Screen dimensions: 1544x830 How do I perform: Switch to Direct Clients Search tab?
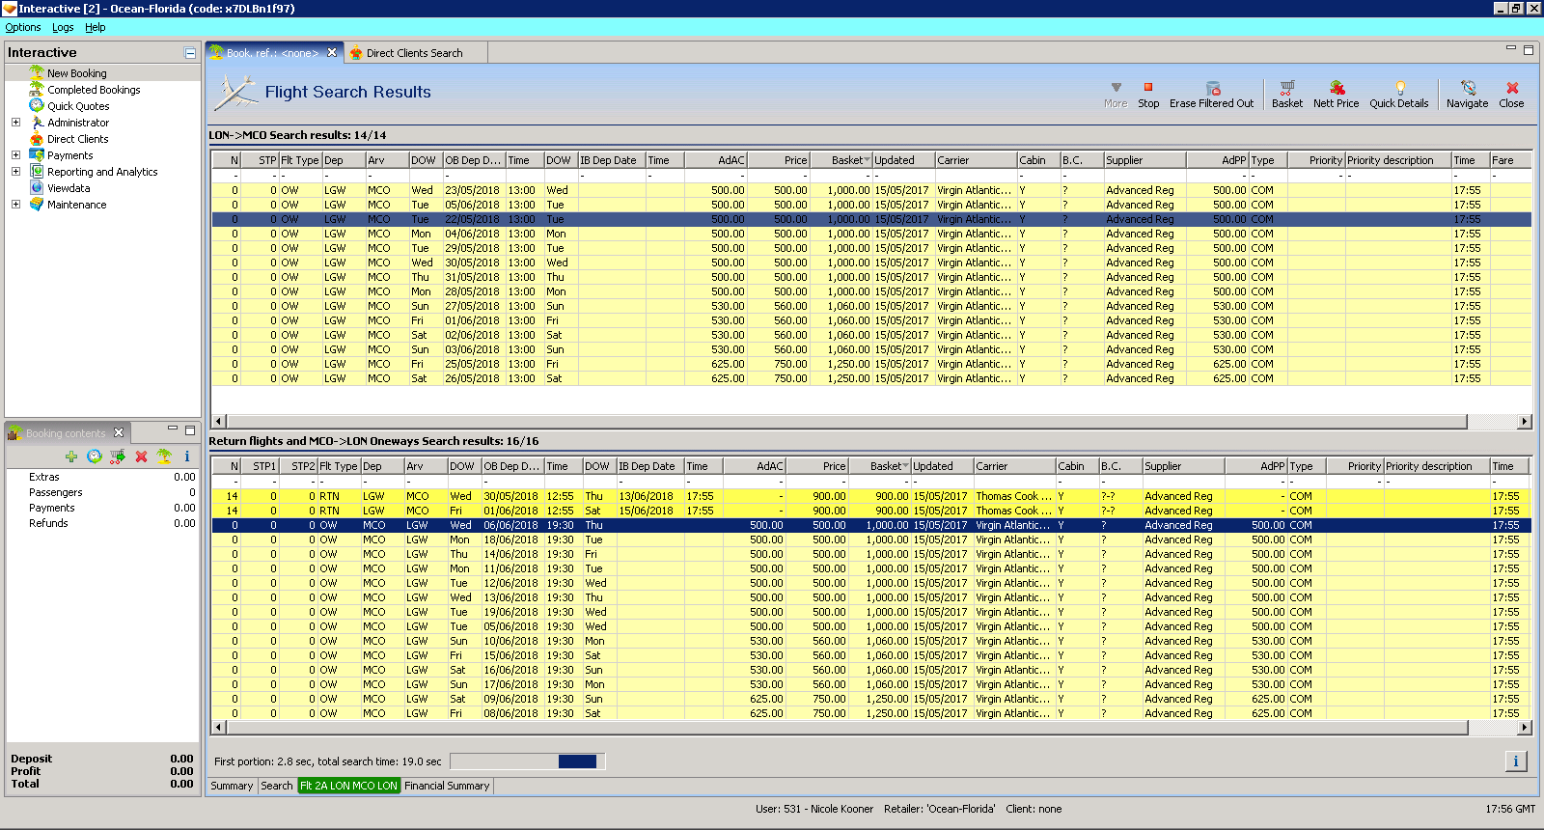(x=413, y=53)
